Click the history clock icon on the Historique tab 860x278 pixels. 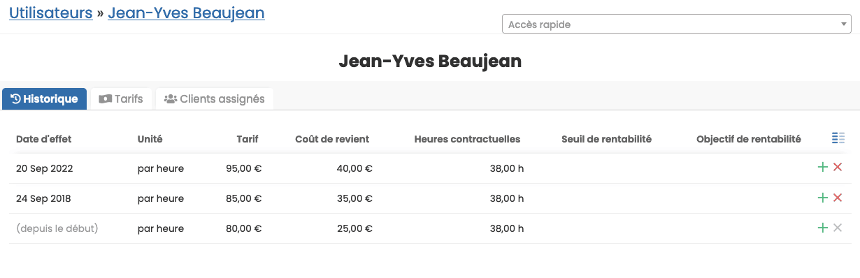pyautogui.click(x=16, y=98)
